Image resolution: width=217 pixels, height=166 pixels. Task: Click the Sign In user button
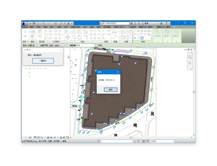coord(145,23)
